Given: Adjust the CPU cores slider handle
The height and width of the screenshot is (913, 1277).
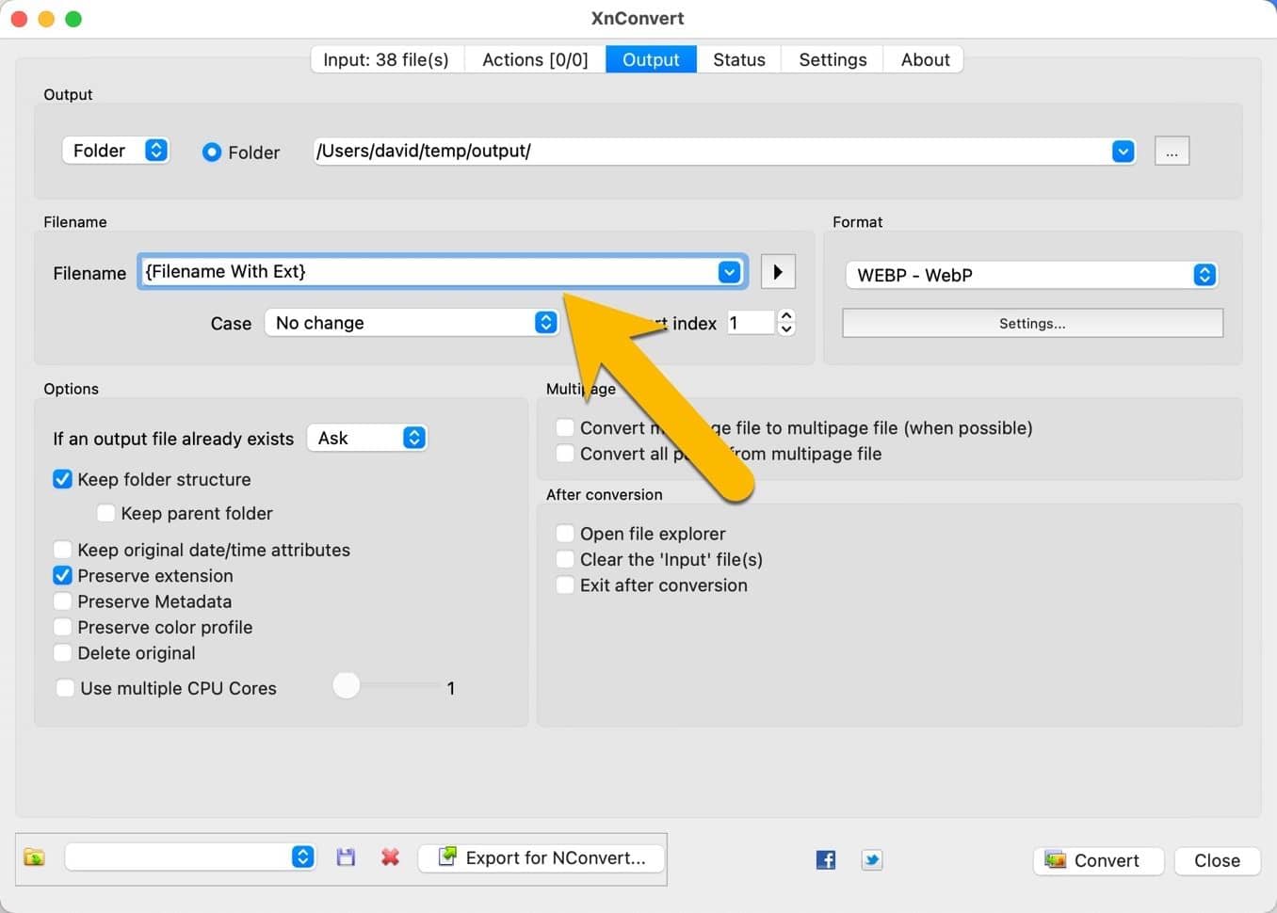Looking at the screenshot, I should [347, 685].
